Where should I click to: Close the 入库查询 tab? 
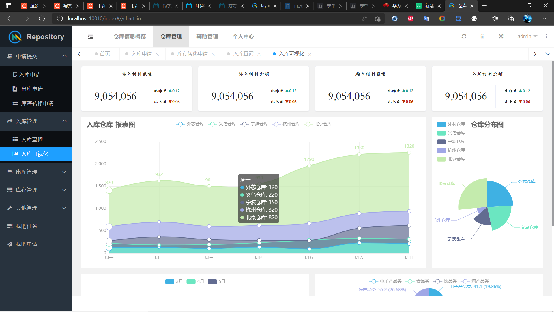(259, 54)
